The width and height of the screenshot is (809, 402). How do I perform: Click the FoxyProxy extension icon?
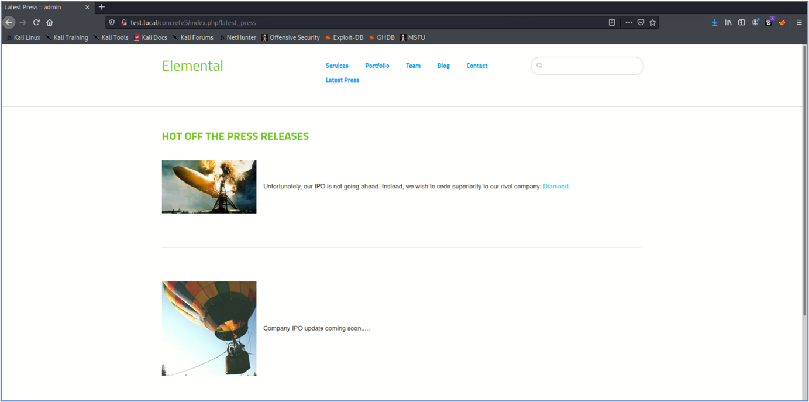click(782, 22)
